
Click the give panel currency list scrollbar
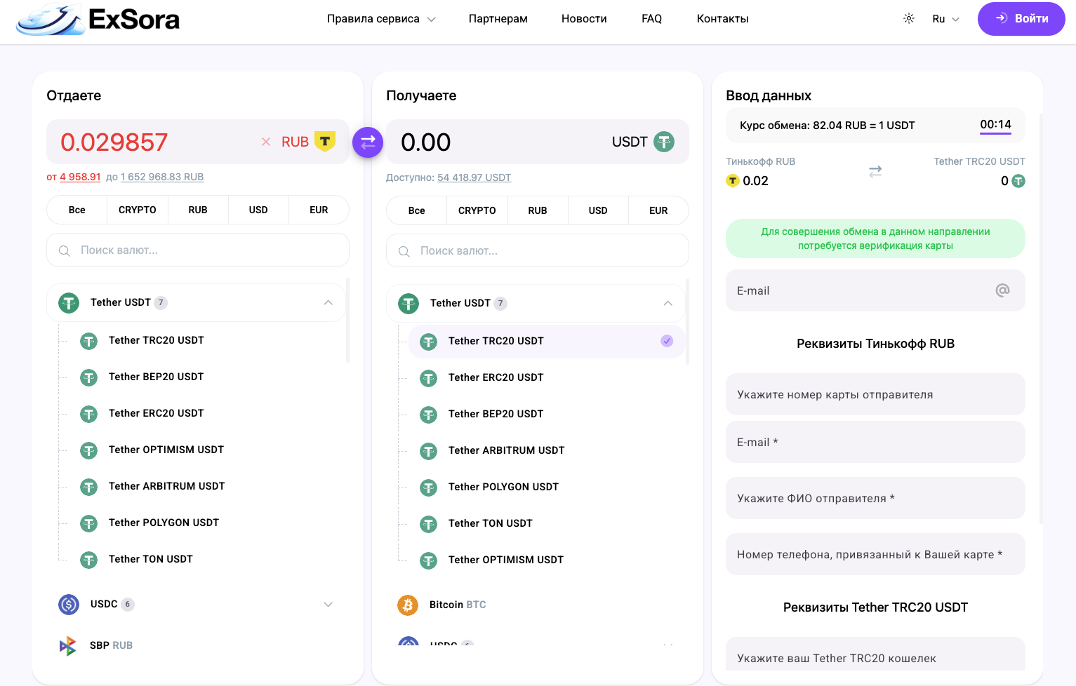(x=347, y=321)
